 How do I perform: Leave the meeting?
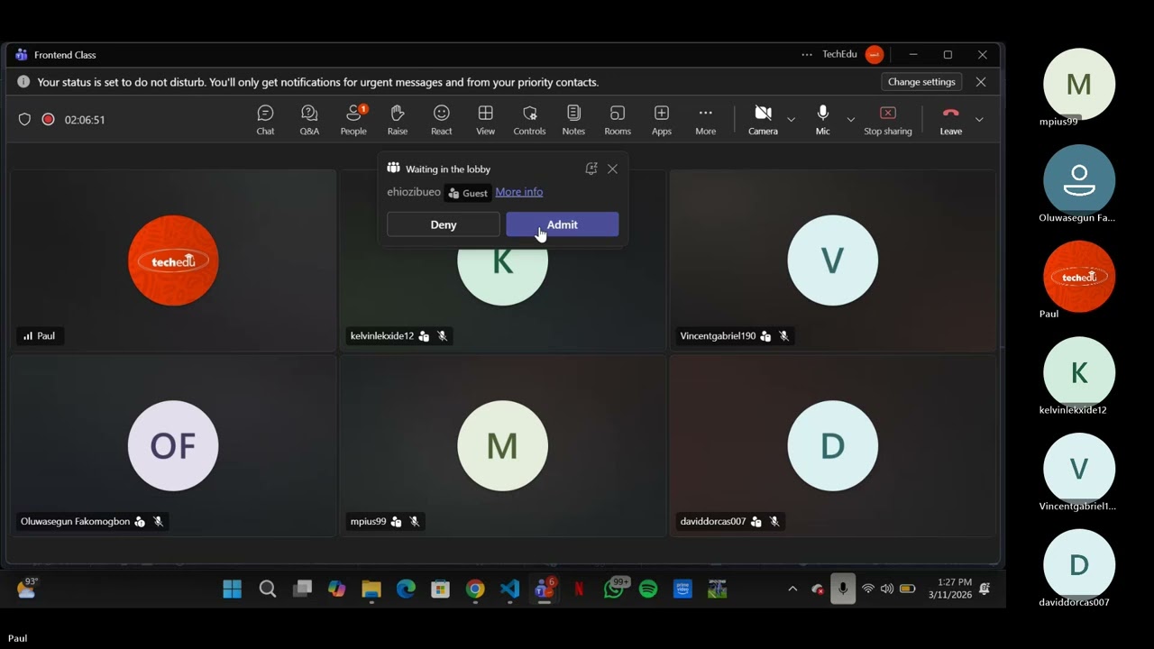[x=950, y=120]
